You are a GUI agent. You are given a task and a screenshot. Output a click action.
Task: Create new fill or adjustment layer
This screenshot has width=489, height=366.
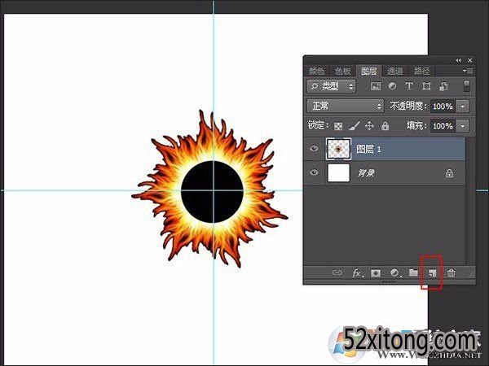[x=394, y=273]
